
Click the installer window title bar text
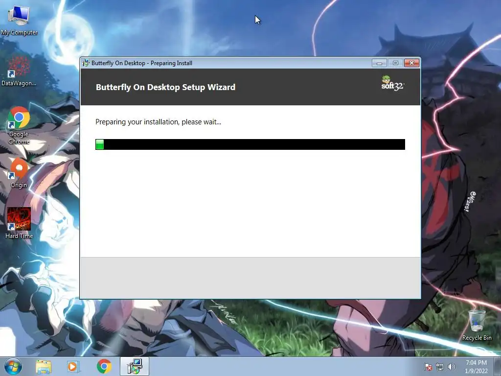tap(142, 63)
